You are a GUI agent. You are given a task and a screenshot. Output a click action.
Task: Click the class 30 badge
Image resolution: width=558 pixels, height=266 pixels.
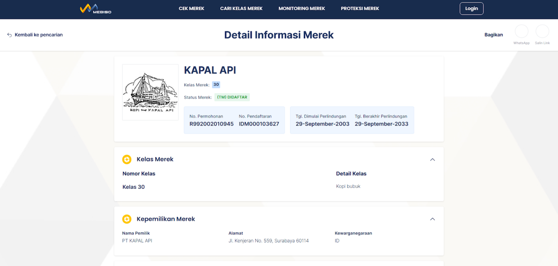coord(216,84)
